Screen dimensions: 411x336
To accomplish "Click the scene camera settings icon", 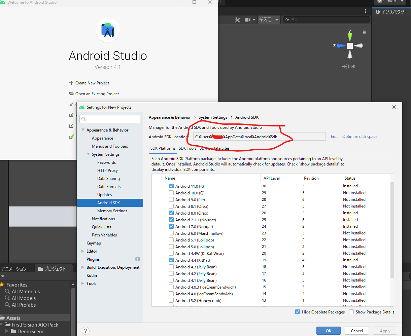I will 248,20.
